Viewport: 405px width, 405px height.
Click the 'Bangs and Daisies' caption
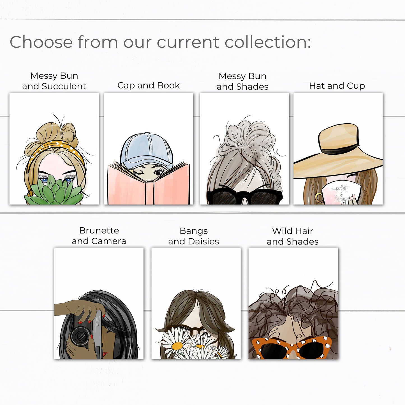click(194, 236)
